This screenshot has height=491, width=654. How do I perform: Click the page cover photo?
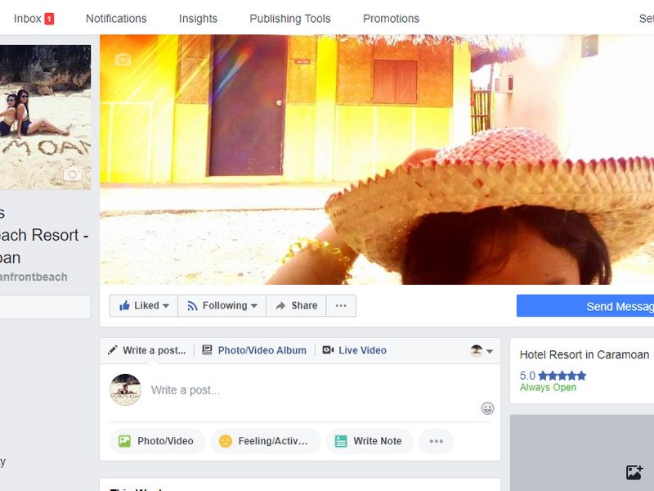(377, 160)
